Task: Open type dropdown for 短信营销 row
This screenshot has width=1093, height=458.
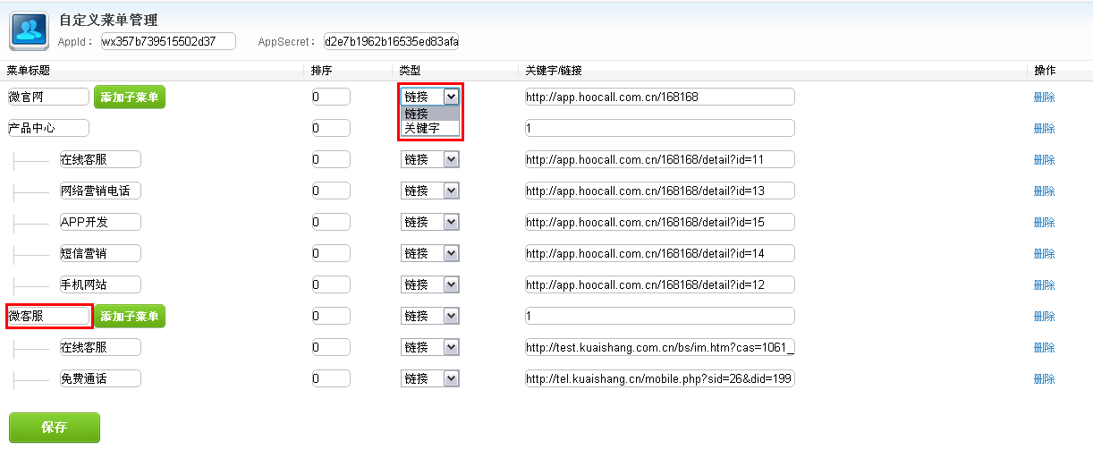Action: [430, 253]
